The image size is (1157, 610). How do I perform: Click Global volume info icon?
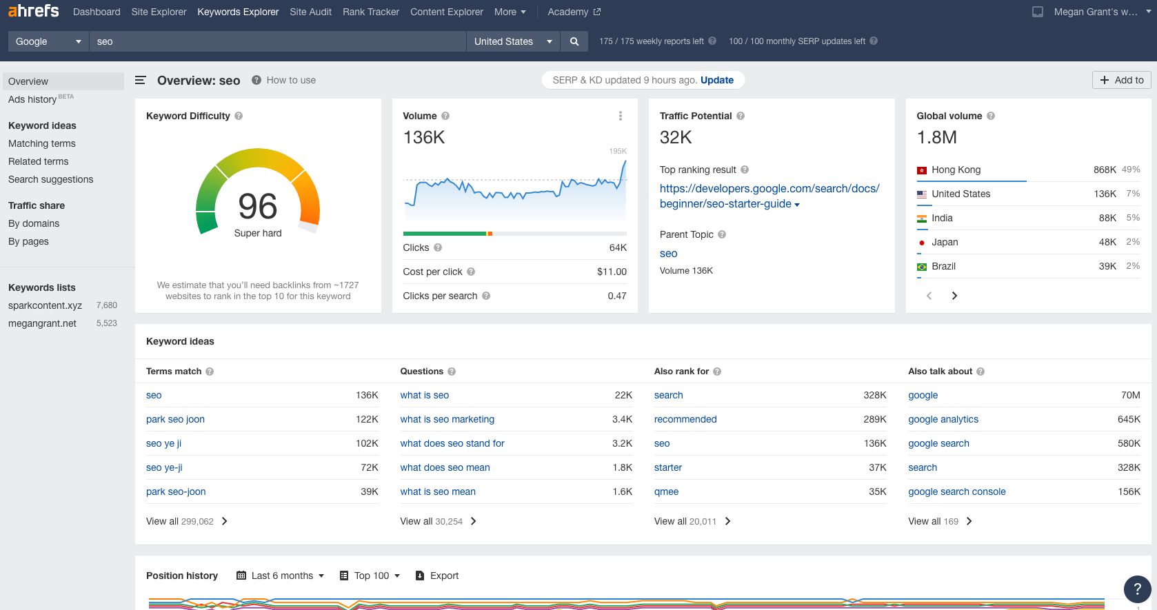[991, 116]
